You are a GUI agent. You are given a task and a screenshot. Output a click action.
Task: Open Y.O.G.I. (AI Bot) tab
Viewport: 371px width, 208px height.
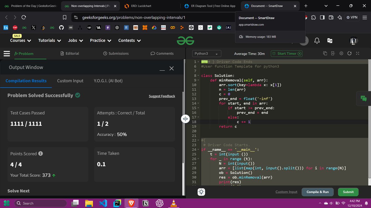(108, 81)
